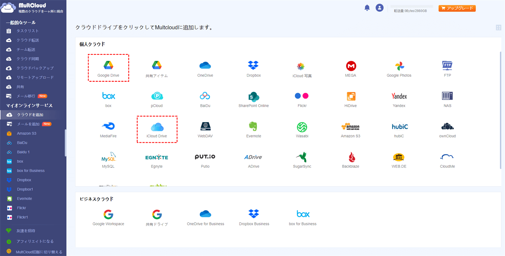505x256 pixels.
Task: Choose OneDrive in personal clouds
Action: (x=205, y=68)
